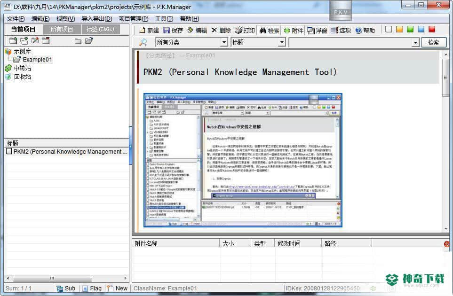Click the embedded screenshot image in the article
The width and height of the screenshot is (453, 296).
(243, 160)
